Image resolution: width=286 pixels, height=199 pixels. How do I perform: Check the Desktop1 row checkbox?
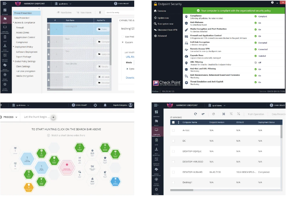pos(173,183)
